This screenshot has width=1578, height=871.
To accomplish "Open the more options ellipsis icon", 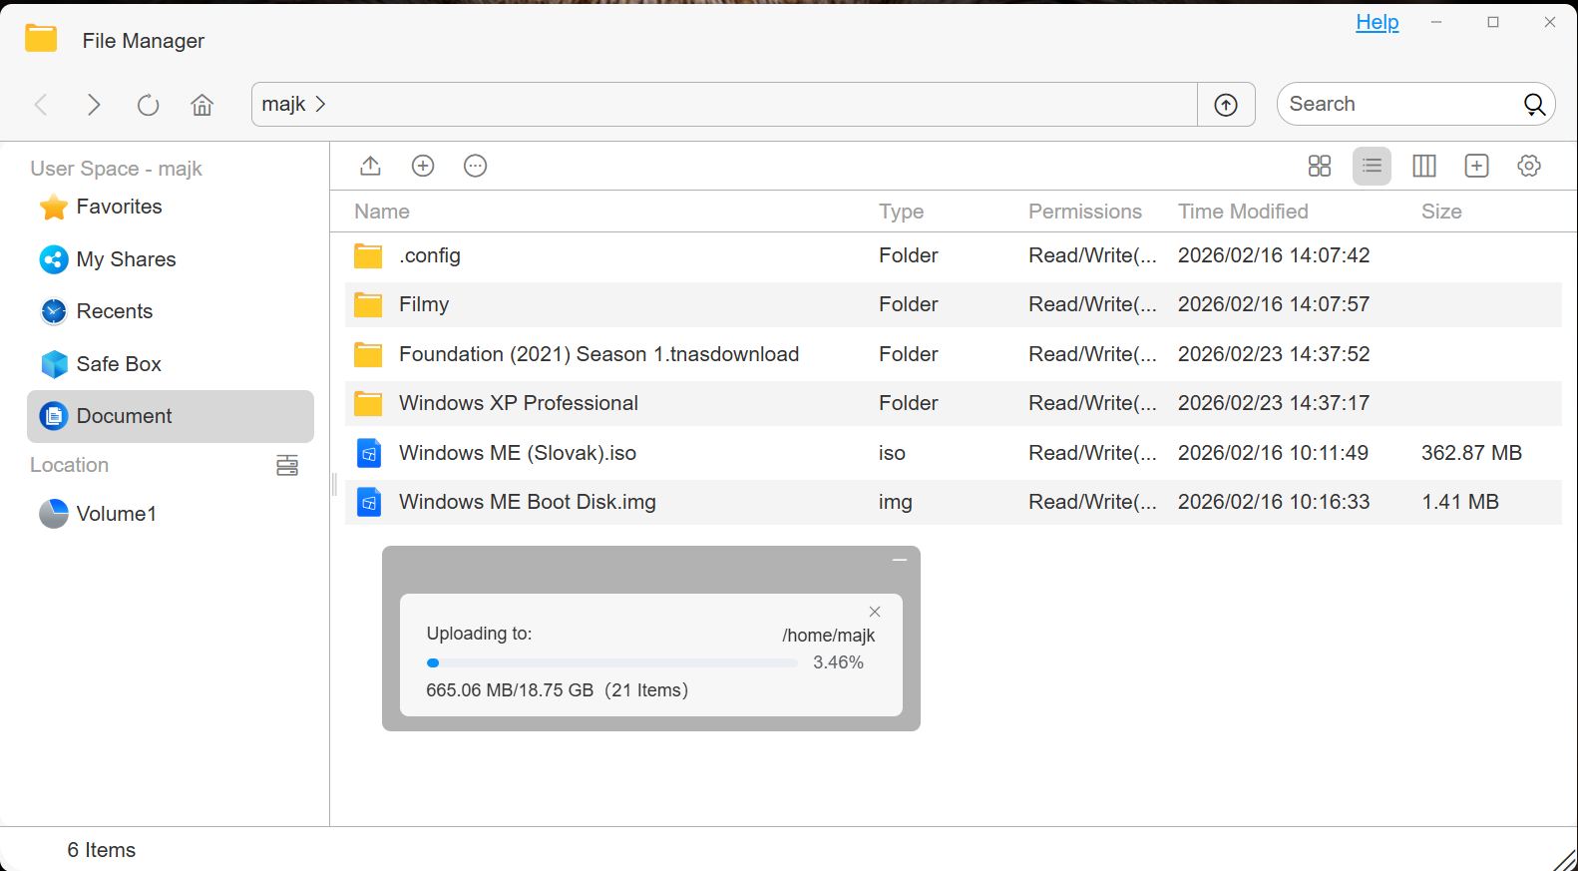I will (x=476, y=166).
